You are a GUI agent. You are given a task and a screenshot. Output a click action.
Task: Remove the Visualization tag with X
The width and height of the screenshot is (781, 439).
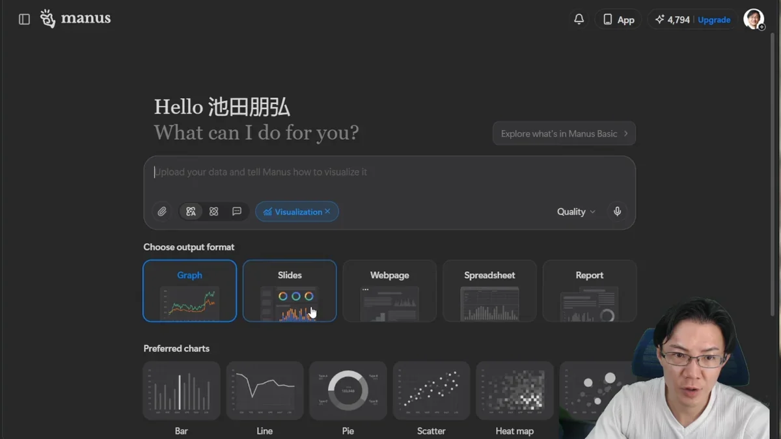(327, 211)
